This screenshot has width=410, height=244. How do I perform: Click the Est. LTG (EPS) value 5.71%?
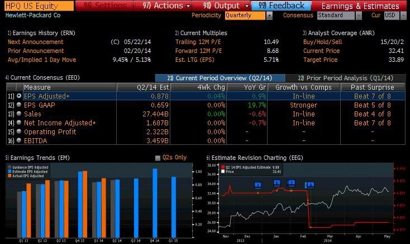(271, 60)
